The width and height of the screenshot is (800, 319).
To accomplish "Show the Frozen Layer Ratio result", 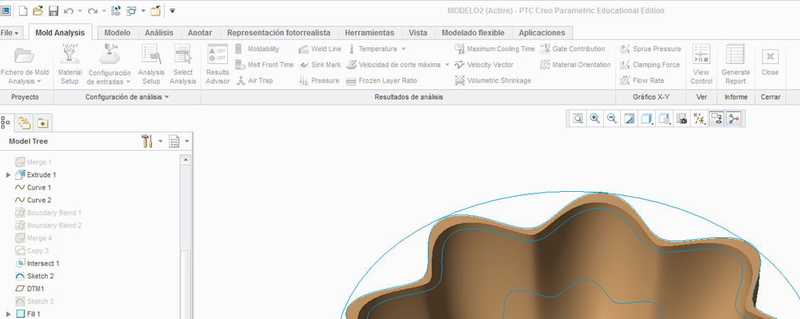I will coord(381,81).
